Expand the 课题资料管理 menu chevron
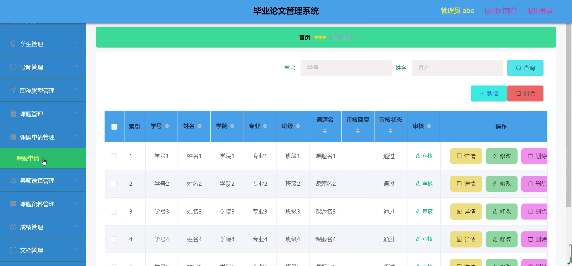The width and height of the screenshot is (572, 266). click(76, 203)
